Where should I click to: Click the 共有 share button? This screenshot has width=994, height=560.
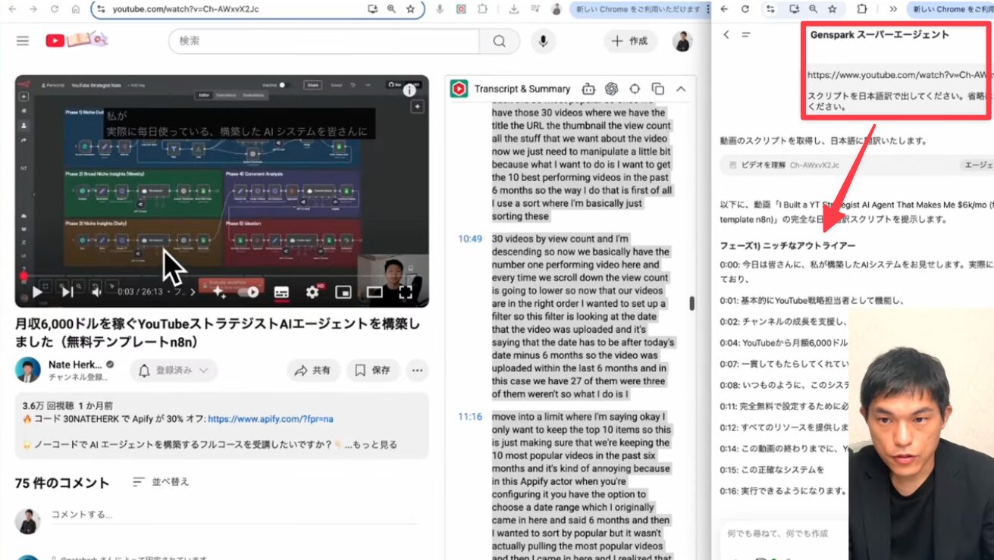(x=313, y=371)
